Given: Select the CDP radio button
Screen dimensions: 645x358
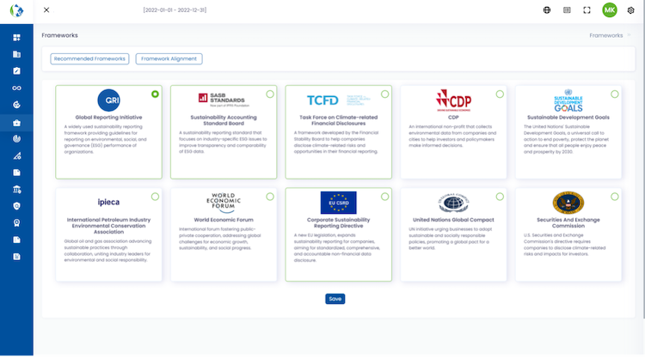Looking at the screenshot, I should tap(500, 94).
